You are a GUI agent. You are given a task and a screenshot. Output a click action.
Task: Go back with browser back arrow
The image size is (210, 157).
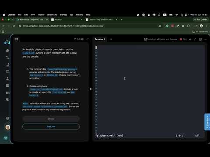(3, 26)
